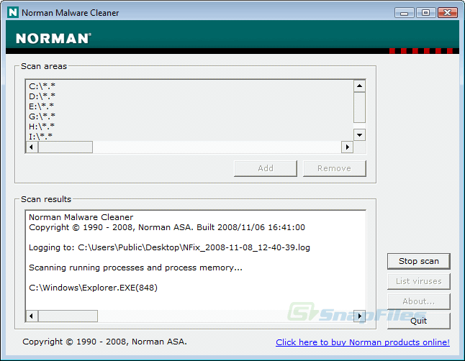Click the 'Built 2008/11/06' copyright line in results

coord(167,227)
